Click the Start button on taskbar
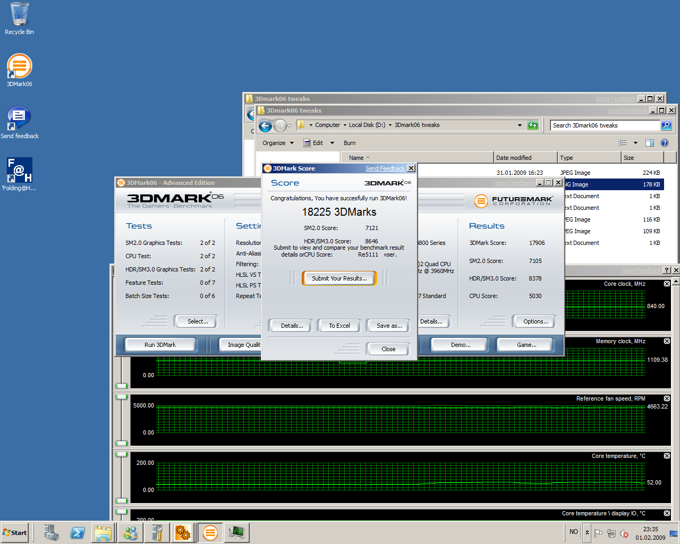The image size is (680, 544). point(15,532)
